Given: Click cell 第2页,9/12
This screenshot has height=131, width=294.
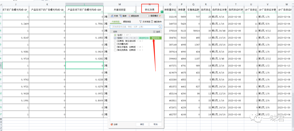Looking at the screenshot, I should (267, 31).
